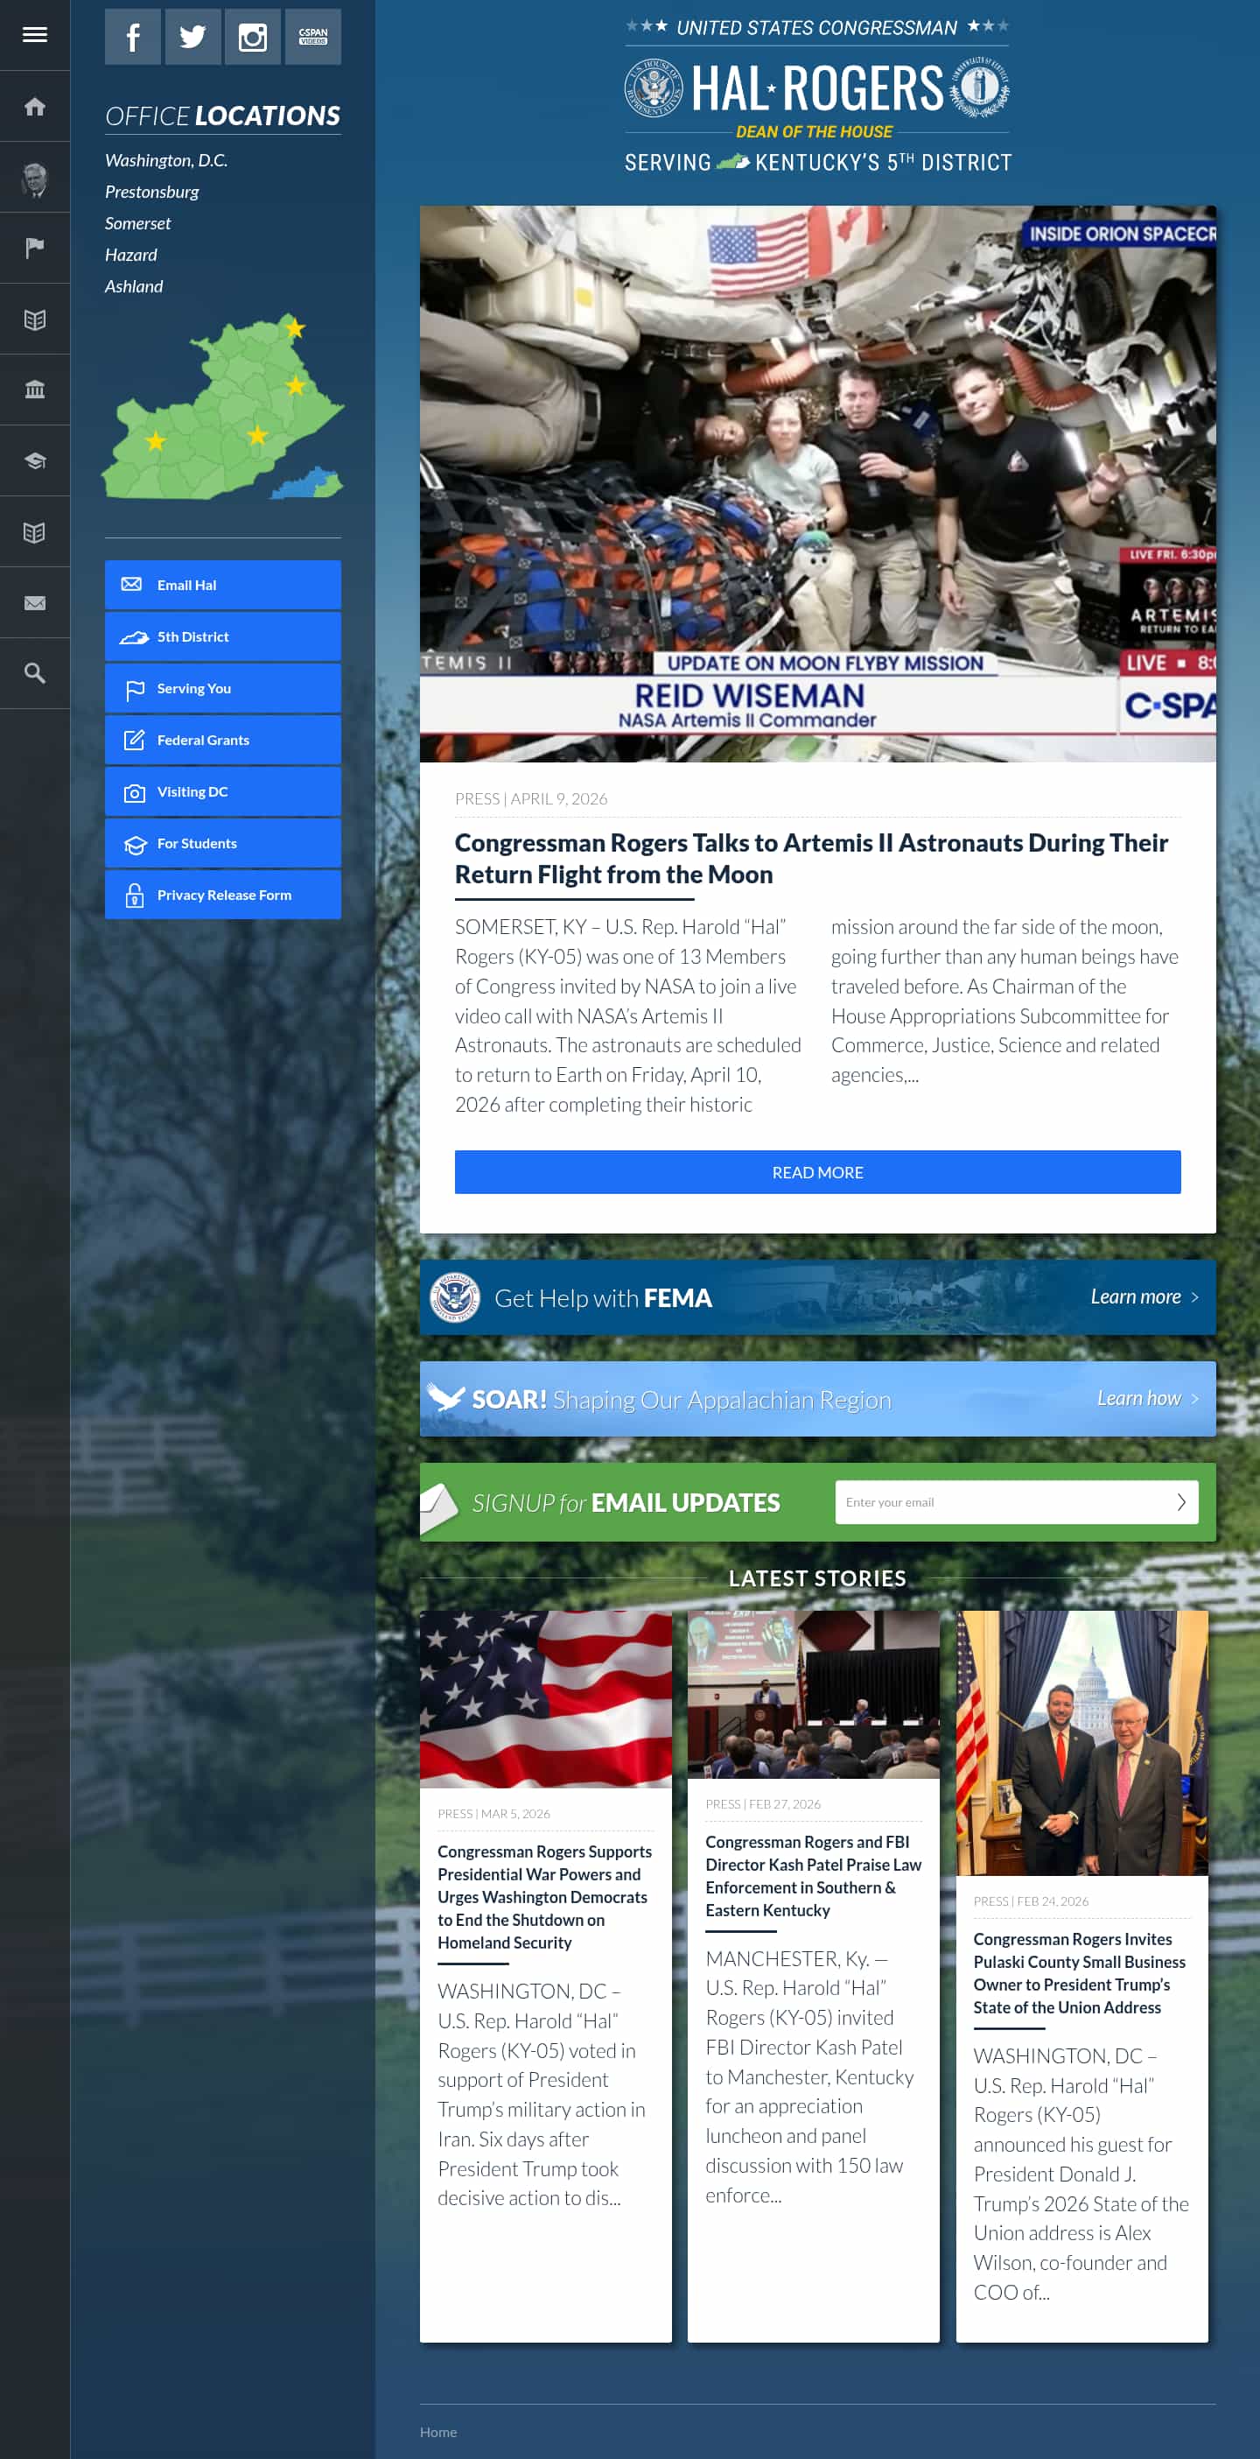Click Learn more on FEMA banner
The width and height of the screenshot is (1260, 2459).
[x=1144, y=1296]
